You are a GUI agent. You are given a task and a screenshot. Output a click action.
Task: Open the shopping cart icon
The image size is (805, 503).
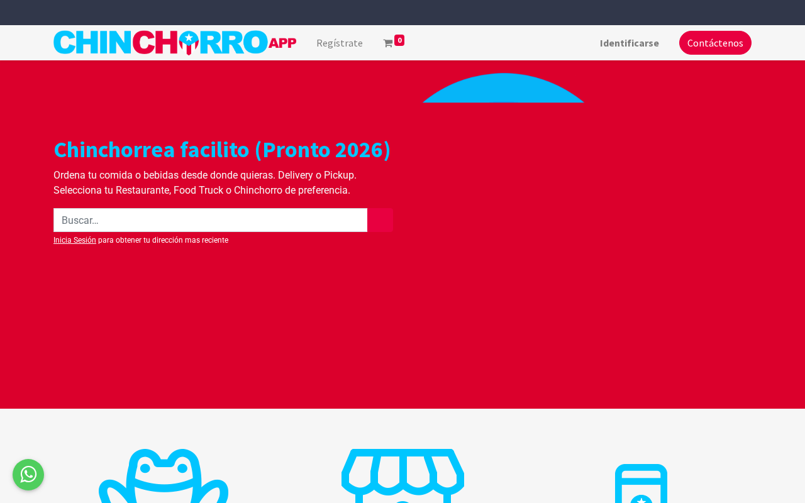387,43
